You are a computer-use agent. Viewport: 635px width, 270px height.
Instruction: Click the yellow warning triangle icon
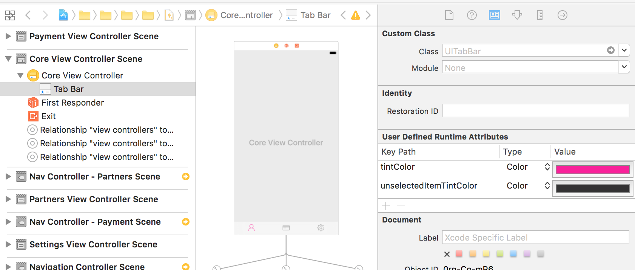(x=355, y=15)
